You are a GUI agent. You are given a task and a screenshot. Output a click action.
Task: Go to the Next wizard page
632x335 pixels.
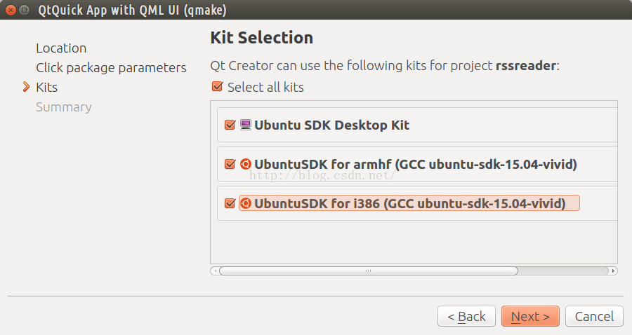click(530, 316)
